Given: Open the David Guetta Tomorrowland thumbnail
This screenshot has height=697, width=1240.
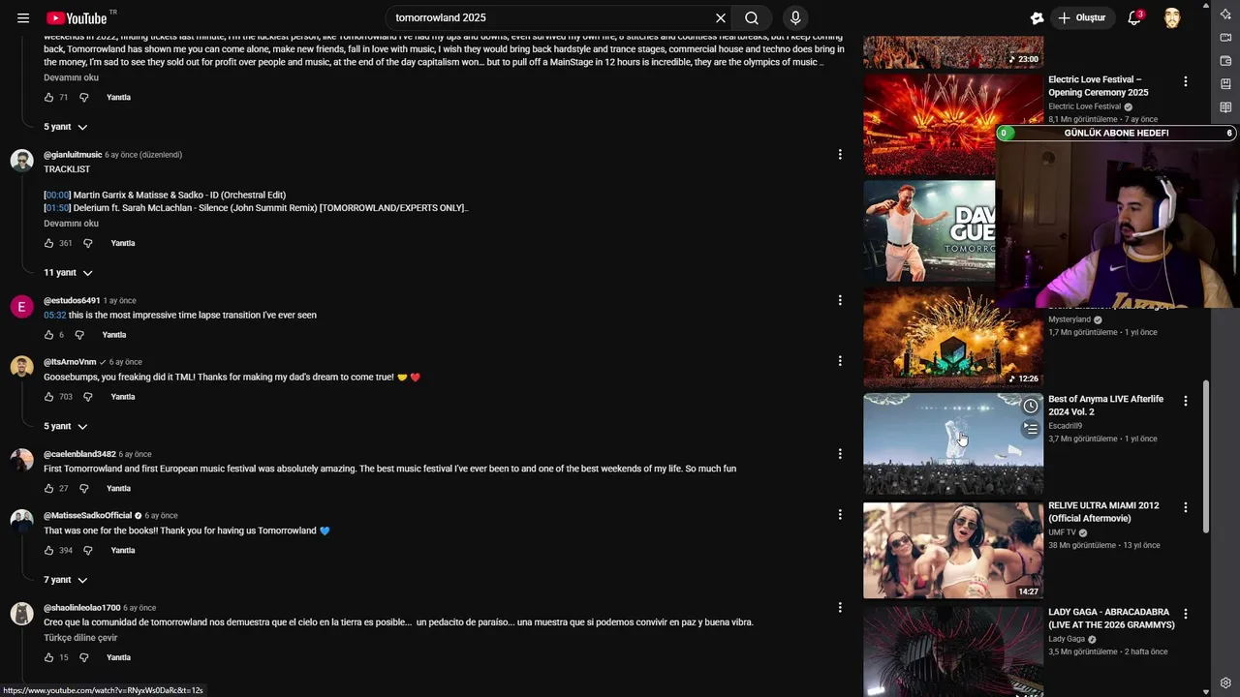Looking at the screenshot, I should 929,230.
